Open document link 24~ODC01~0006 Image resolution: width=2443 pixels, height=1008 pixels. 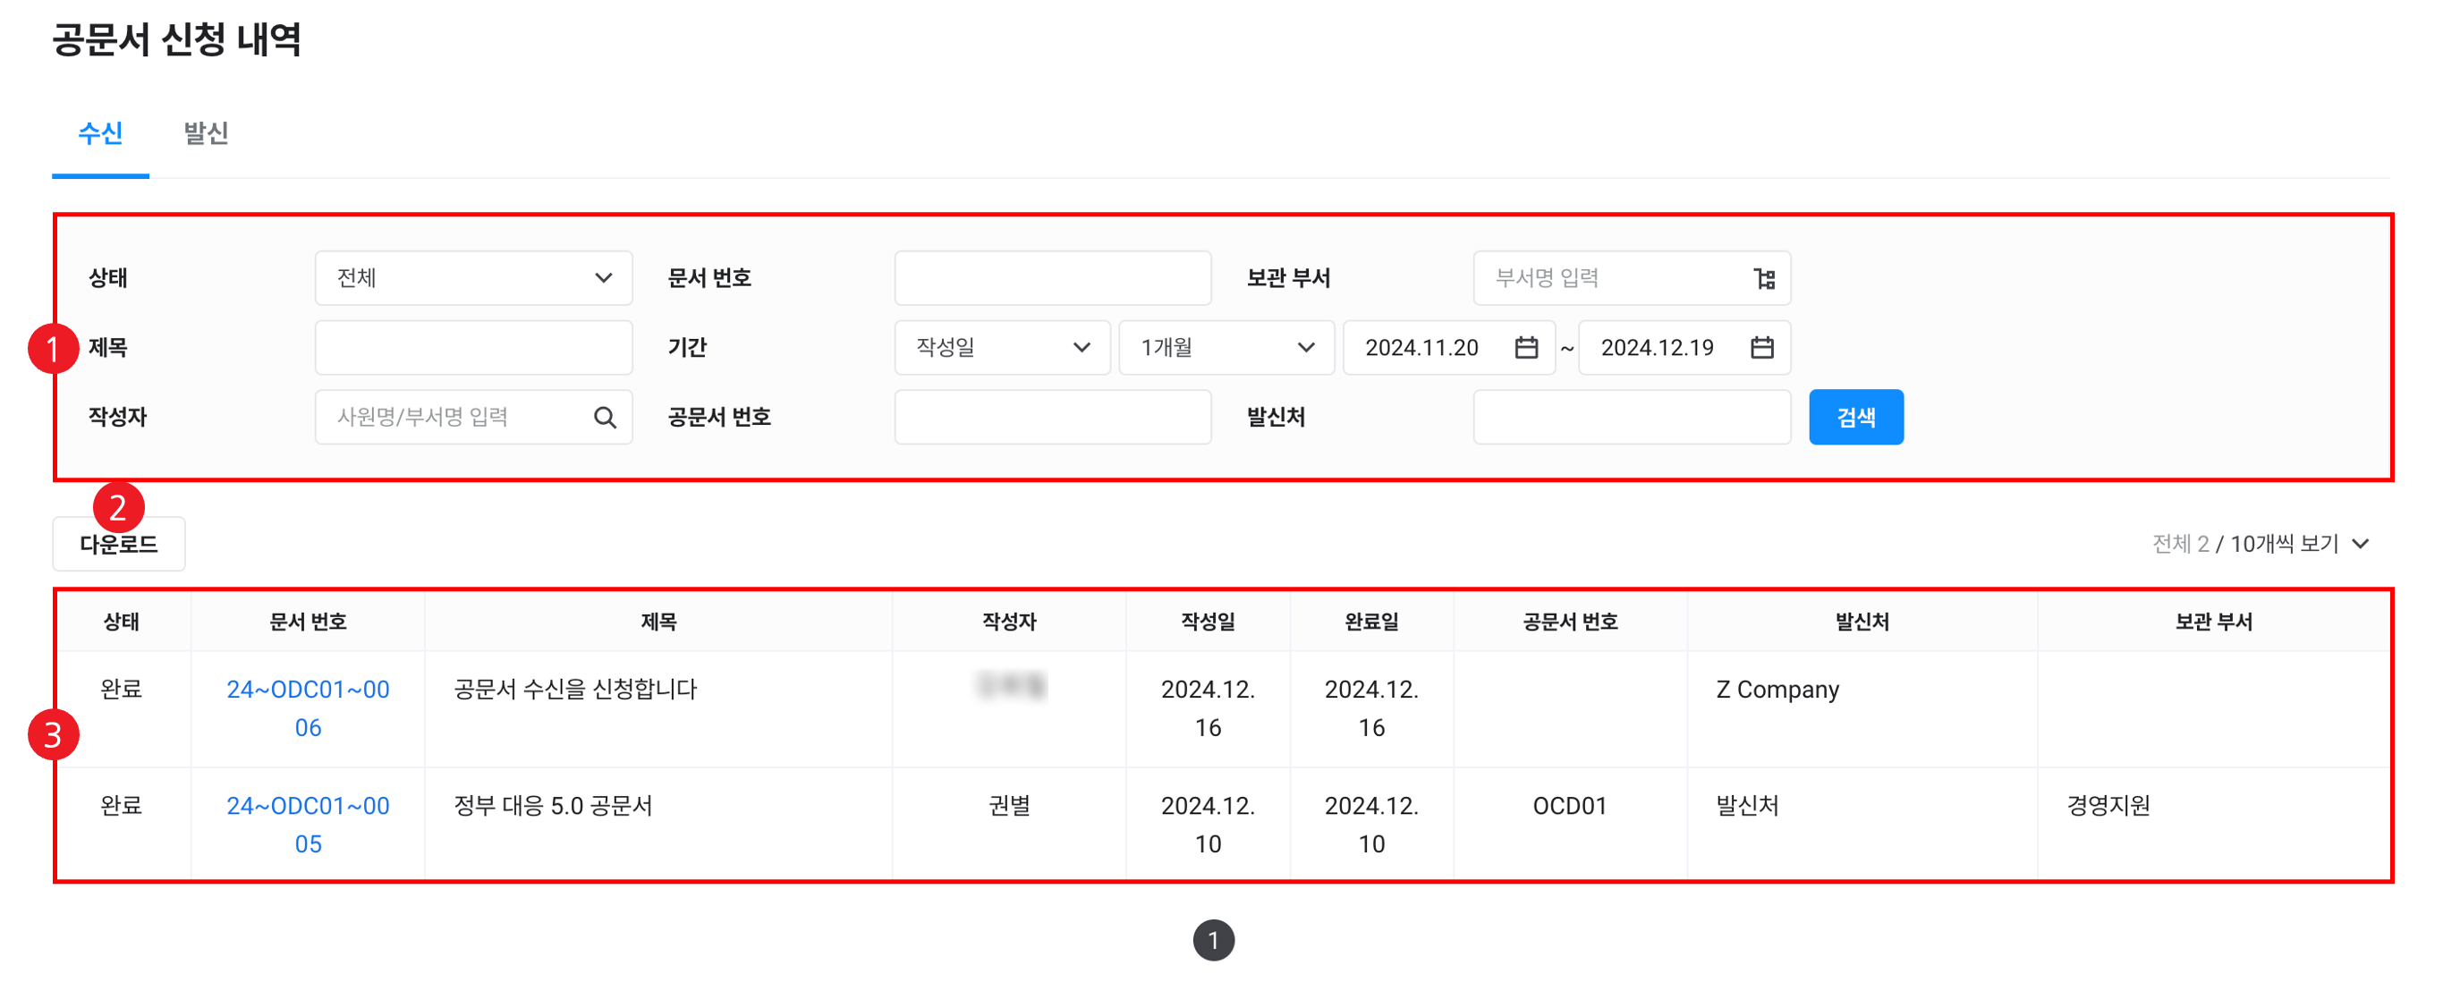(x=307, y=708)
